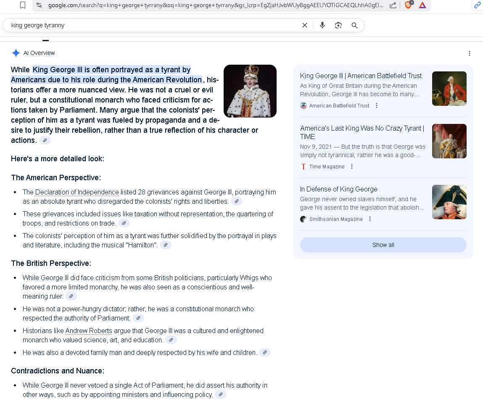Open Google Lens image search icon
Image resolution: width=483 pixels, height=399 pixels.
click(338, 25)
